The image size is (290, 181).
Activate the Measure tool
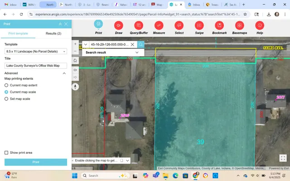click(159, 25)
